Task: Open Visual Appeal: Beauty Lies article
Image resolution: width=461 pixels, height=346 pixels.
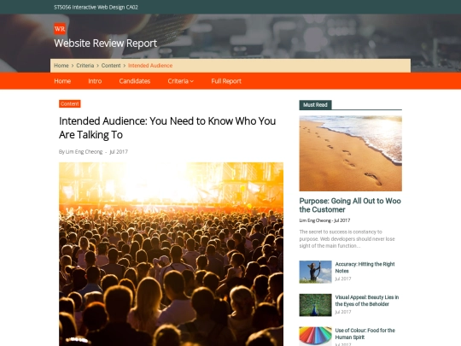Action: pyautogui.click(x=367, y=301)
